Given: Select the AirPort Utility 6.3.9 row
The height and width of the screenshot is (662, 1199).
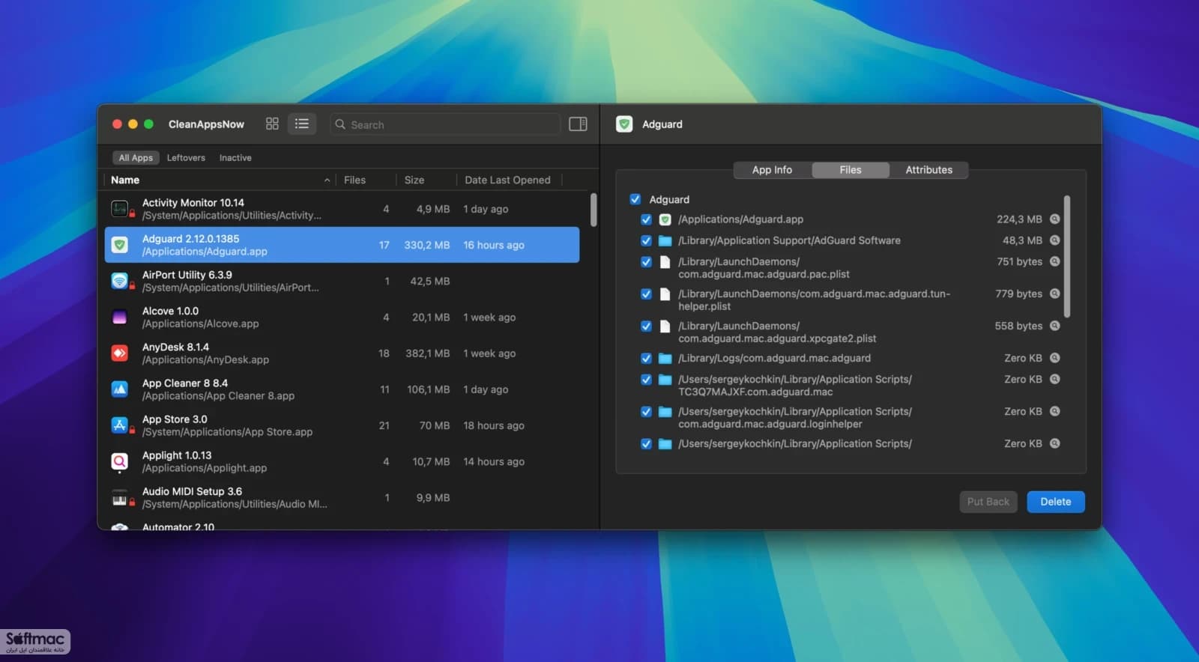Looking at the screenshot, I should coord(342,281).
